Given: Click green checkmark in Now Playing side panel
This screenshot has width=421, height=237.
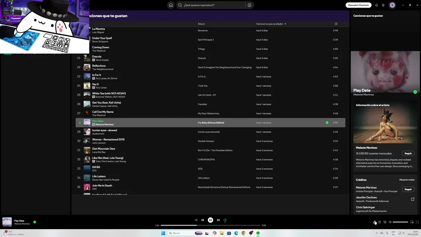Looking at the screenshot, I should (x=415, y=92).
